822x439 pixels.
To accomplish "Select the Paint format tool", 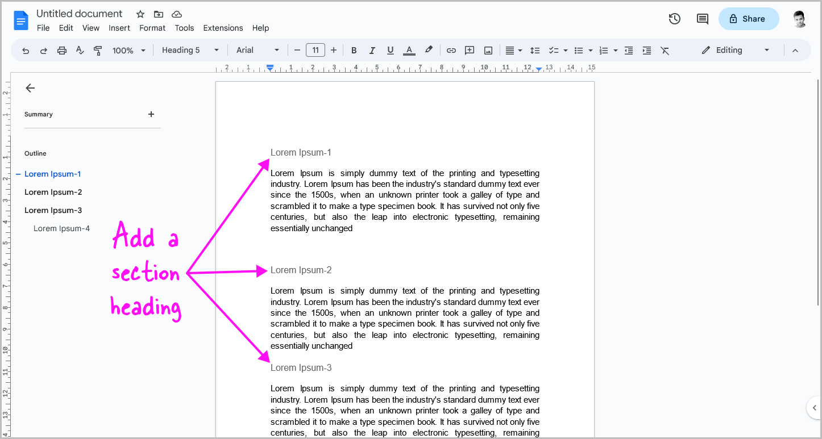I will [x=98, y=50].
